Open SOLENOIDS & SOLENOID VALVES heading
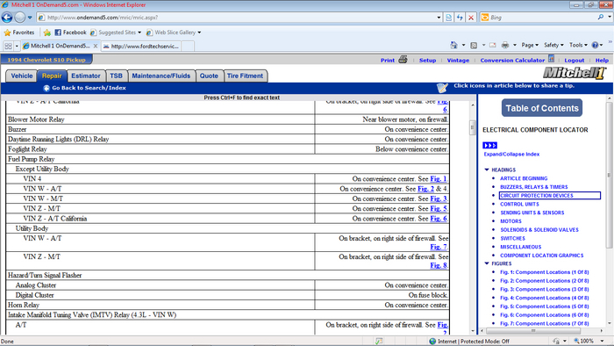Viewport: 614px width, 346px height. tap(539, 230)
